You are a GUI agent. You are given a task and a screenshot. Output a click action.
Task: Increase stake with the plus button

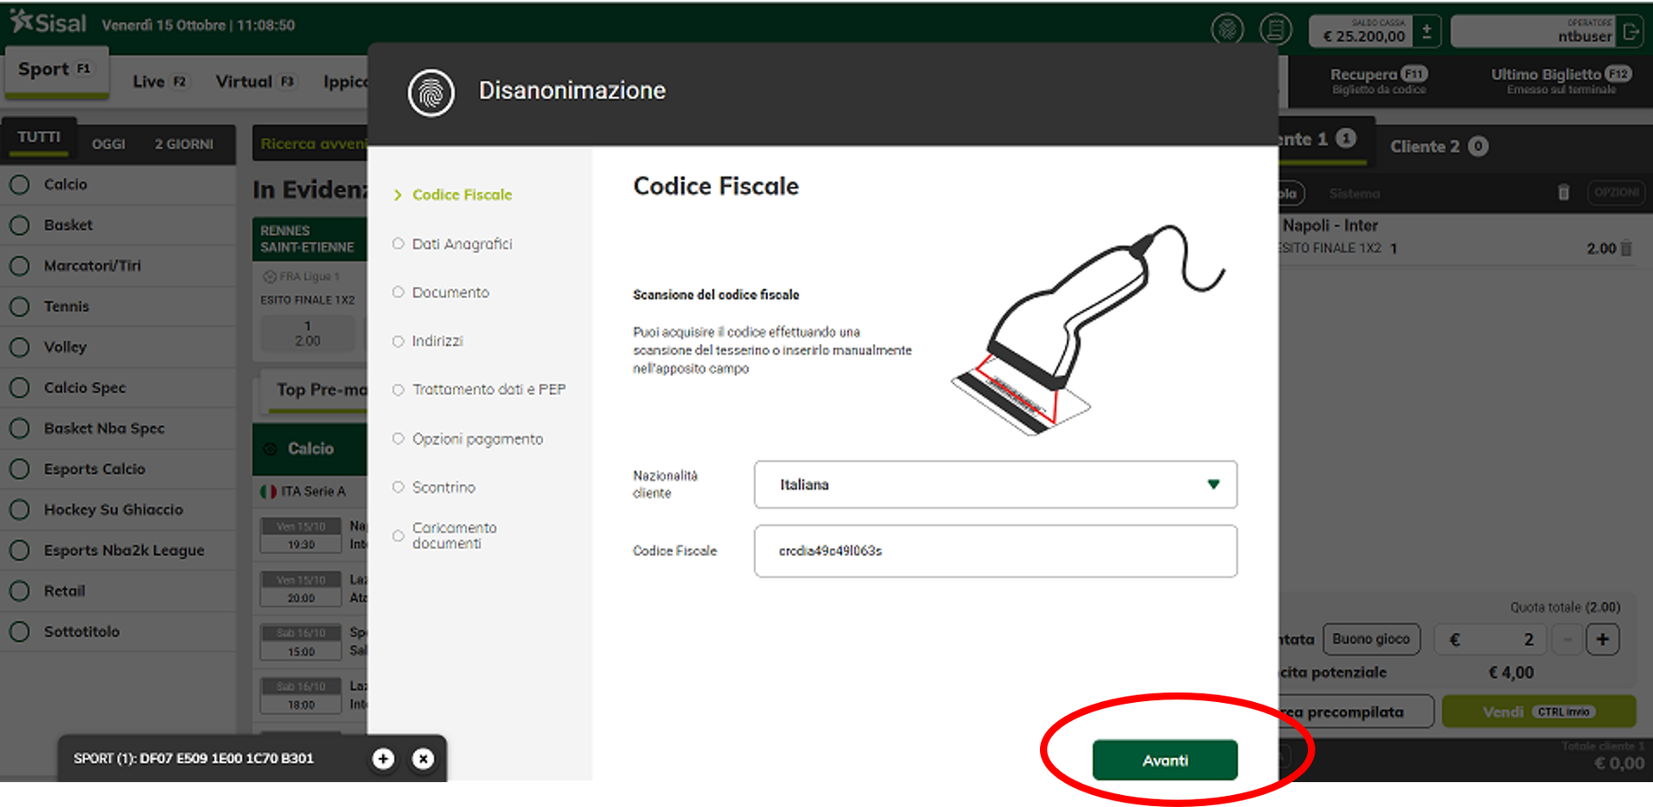[1602, 639]
